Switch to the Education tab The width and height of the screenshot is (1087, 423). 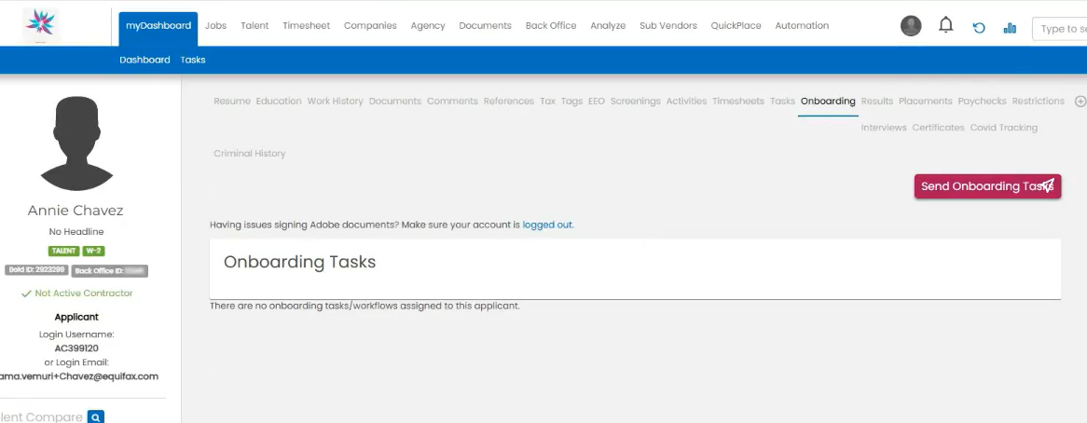click(x=279, y=101)
